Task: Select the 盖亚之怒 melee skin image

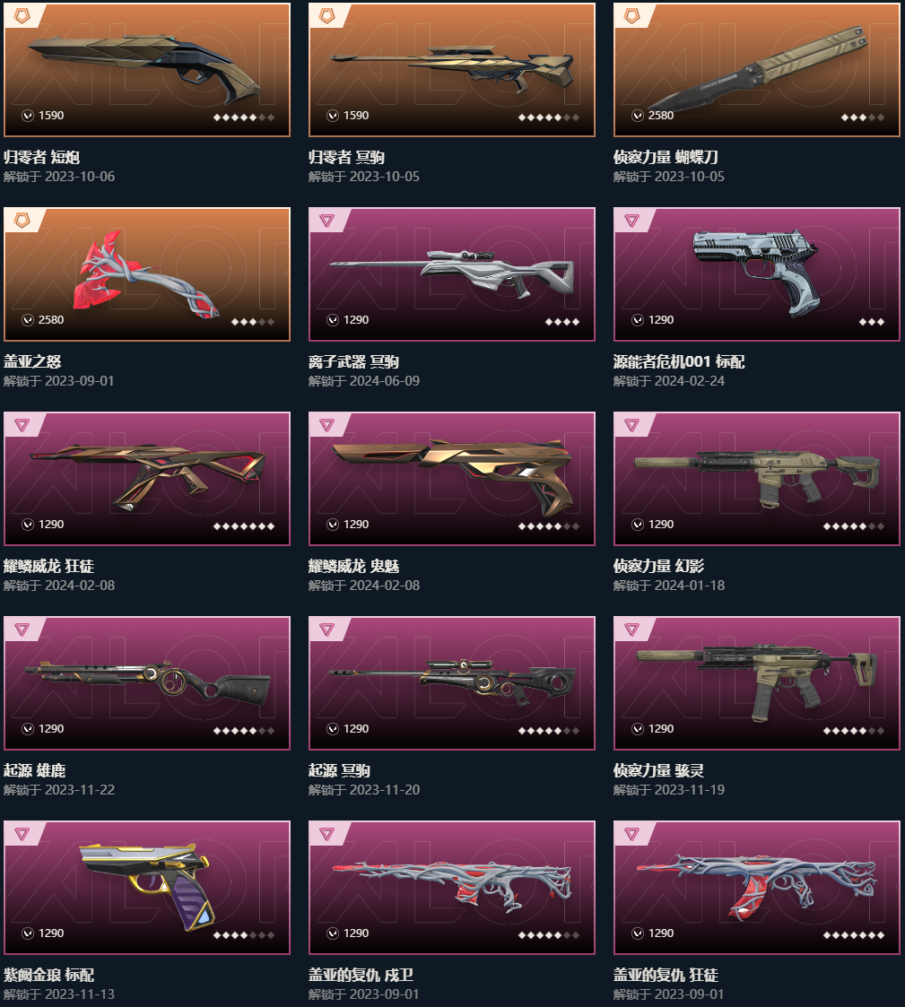Action: tap(147, 274)
